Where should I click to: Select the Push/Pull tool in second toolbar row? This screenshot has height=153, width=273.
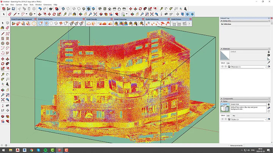pyautogui.click(x=39, y=14)
